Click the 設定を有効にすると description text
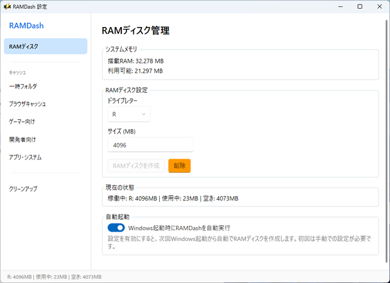This screenshot has width=390, height=283. [239, 243]
